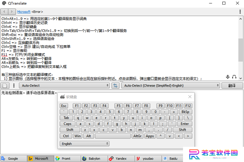The image size is (244, 162).
Task: Switch to the Babylon service tab
Action: pos(94,159)
